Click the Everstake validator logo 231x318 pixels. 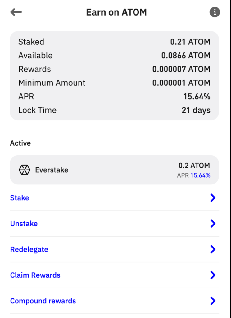[x=24, y=170]
